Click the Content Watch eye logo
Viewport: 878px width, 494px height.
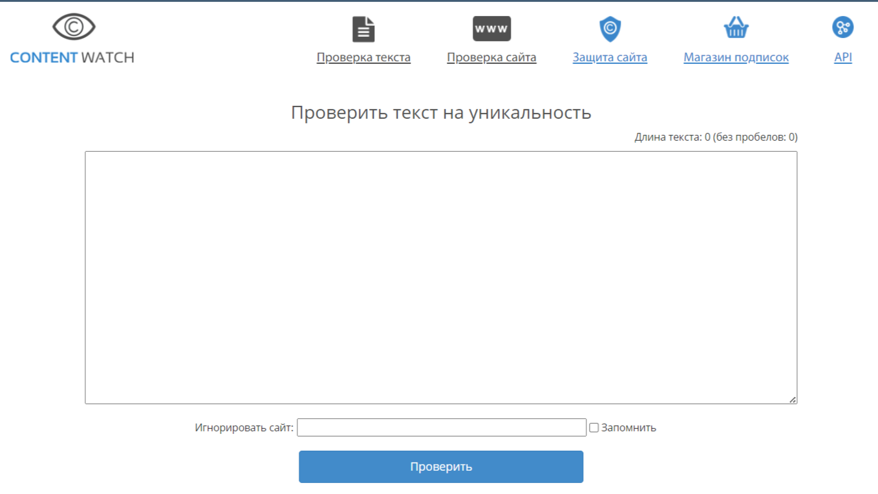pyautogui.click(x=74, y=27)
